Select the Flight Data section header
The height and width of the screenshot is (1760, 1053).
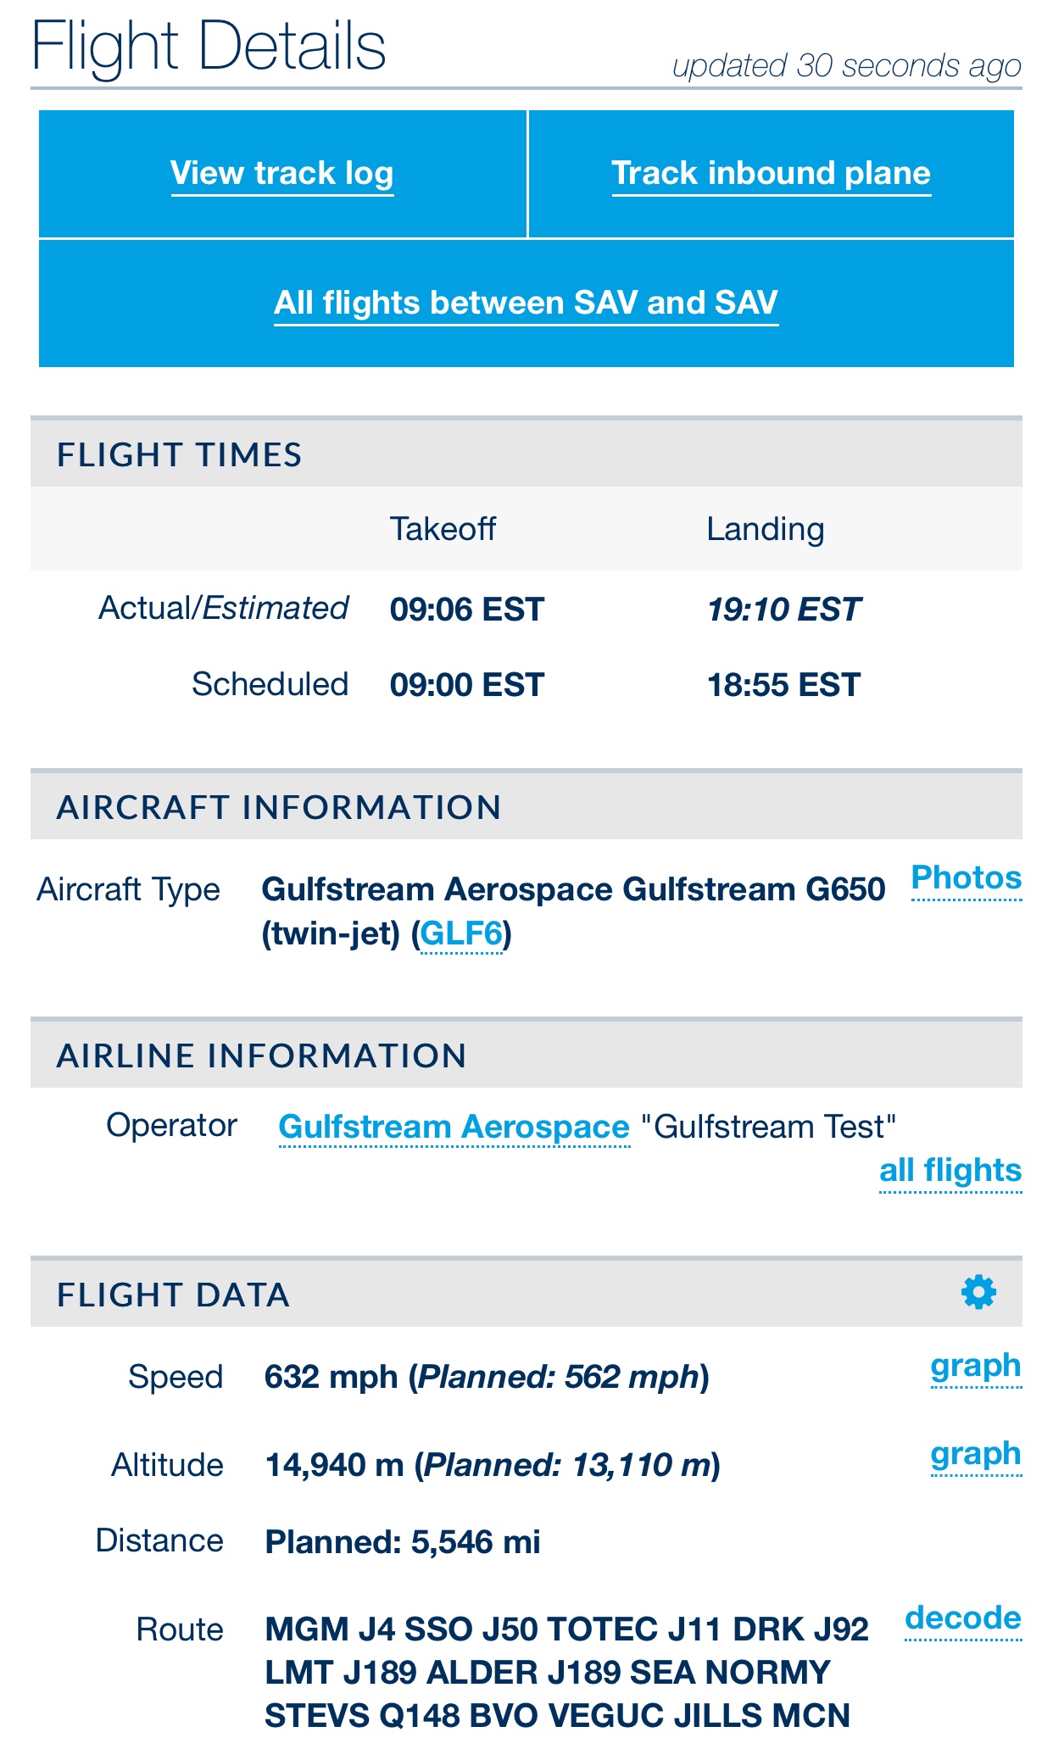[x=526, y=1294]
